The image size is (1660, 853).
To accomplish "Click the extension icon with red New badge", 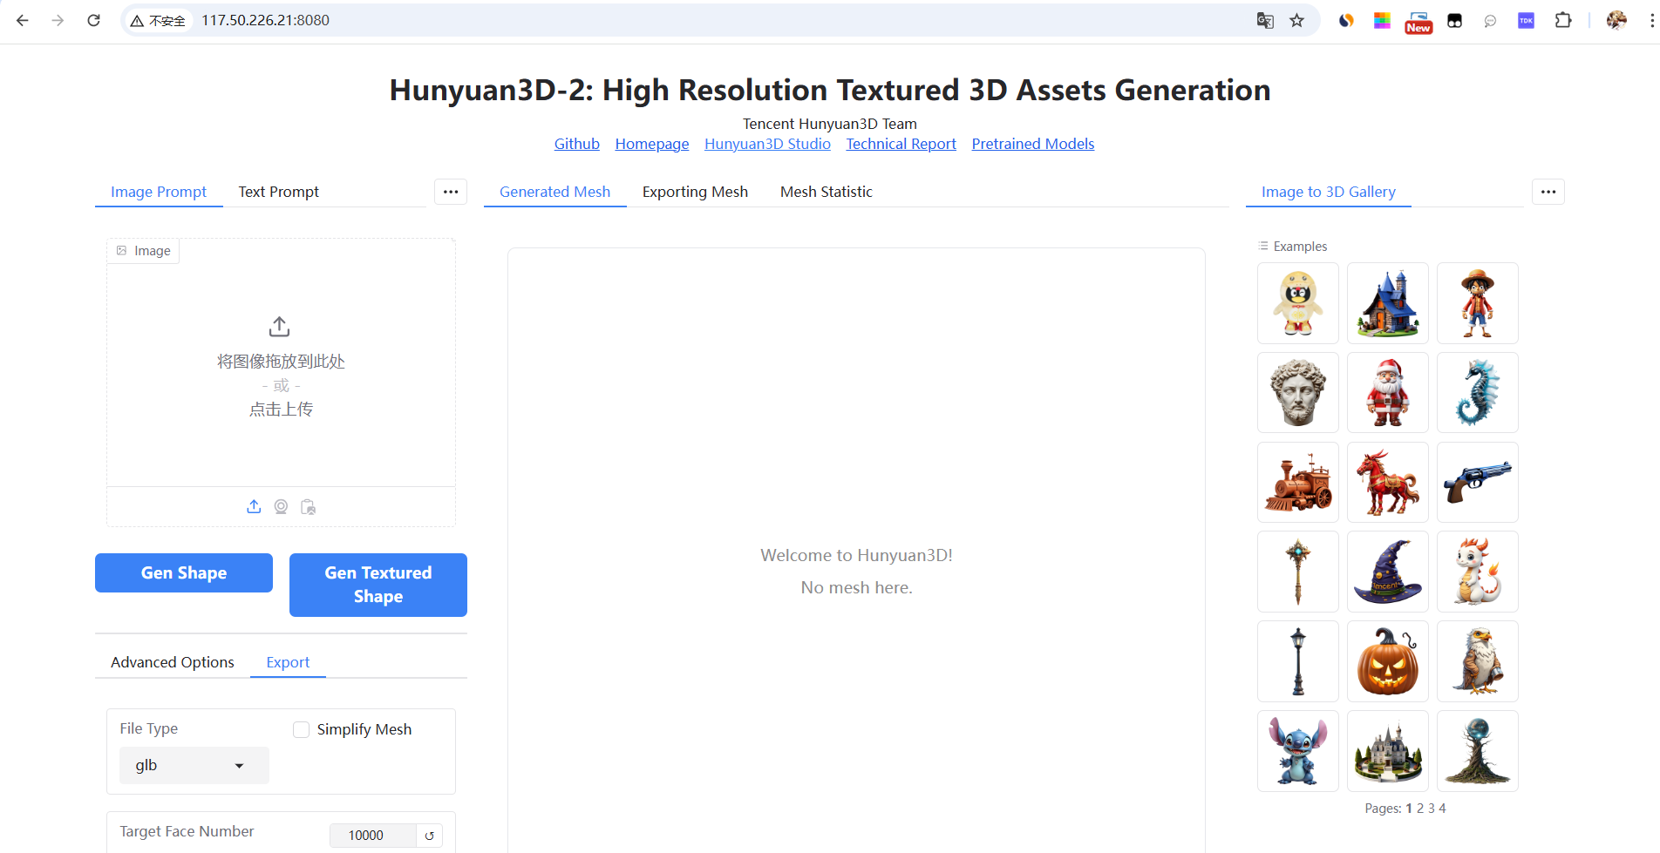I will coord(1418,22).
